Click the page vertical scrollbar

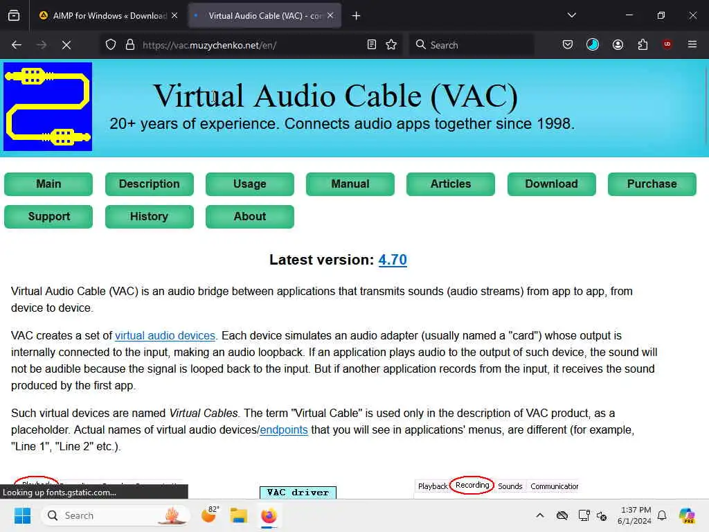point(706,107)
